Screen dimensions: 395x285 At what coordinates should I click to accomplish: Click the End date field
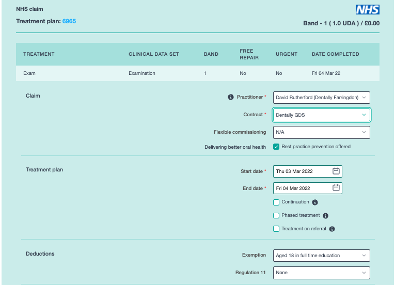point(302,188)
